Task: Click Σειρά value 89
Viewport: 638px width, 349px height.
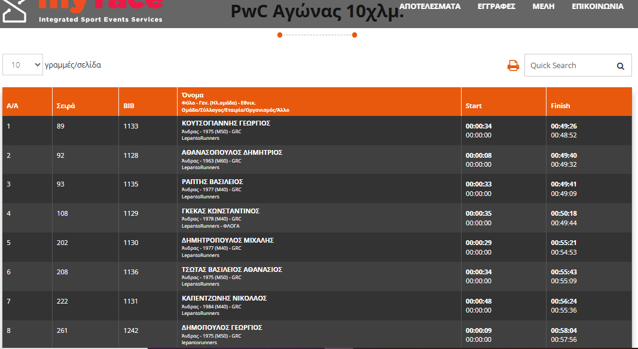Action: coord(60,126)
